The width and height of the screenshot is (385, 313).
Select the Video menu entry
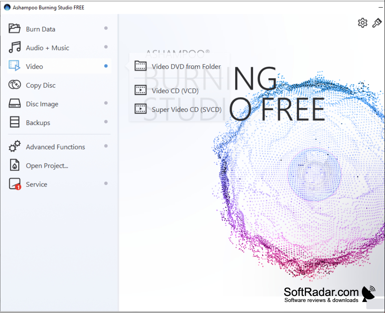(59, 66)
